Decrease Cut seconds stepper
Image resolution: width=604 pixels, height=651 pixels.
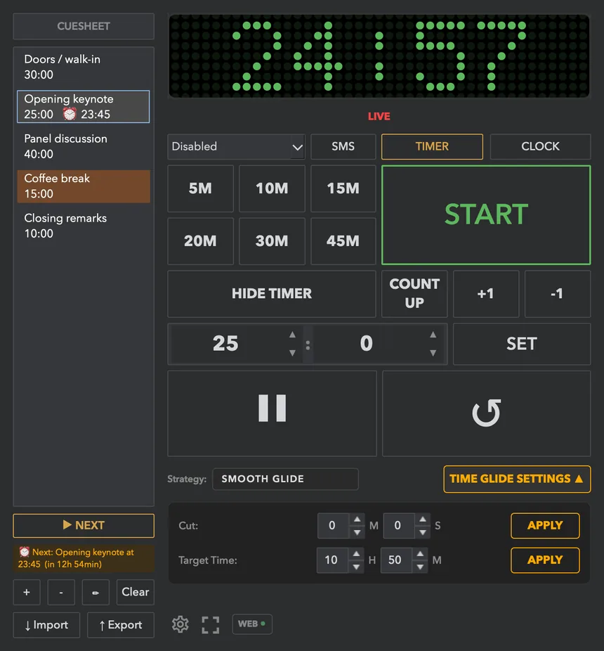click(x=422, y=532)
